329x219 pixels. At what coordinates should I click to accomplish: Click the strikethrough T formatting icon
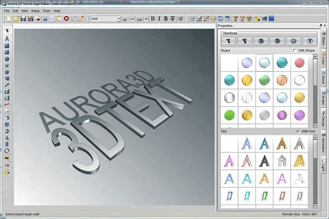tap(173, 19)
